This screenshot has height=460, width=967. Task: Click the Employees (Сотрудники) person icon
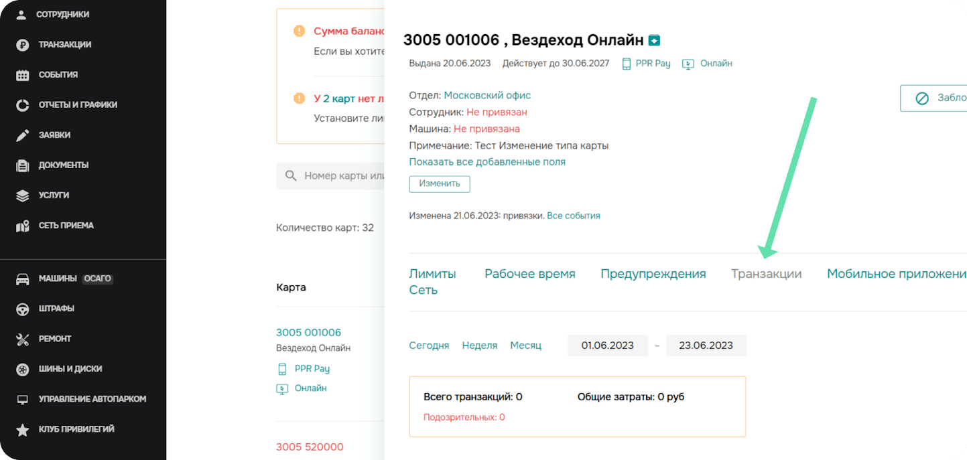pos(22,15)
